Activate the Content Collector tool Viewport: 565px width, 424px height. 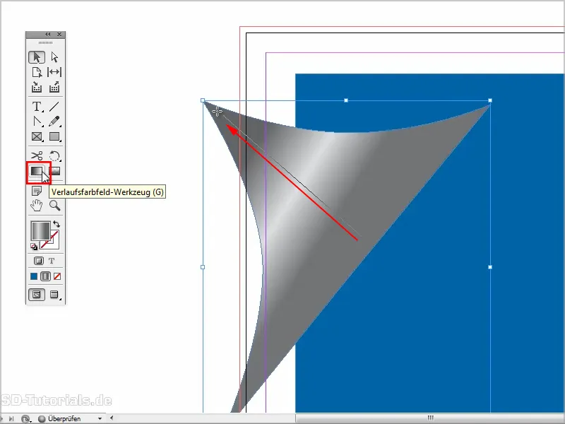click(37, 87)
